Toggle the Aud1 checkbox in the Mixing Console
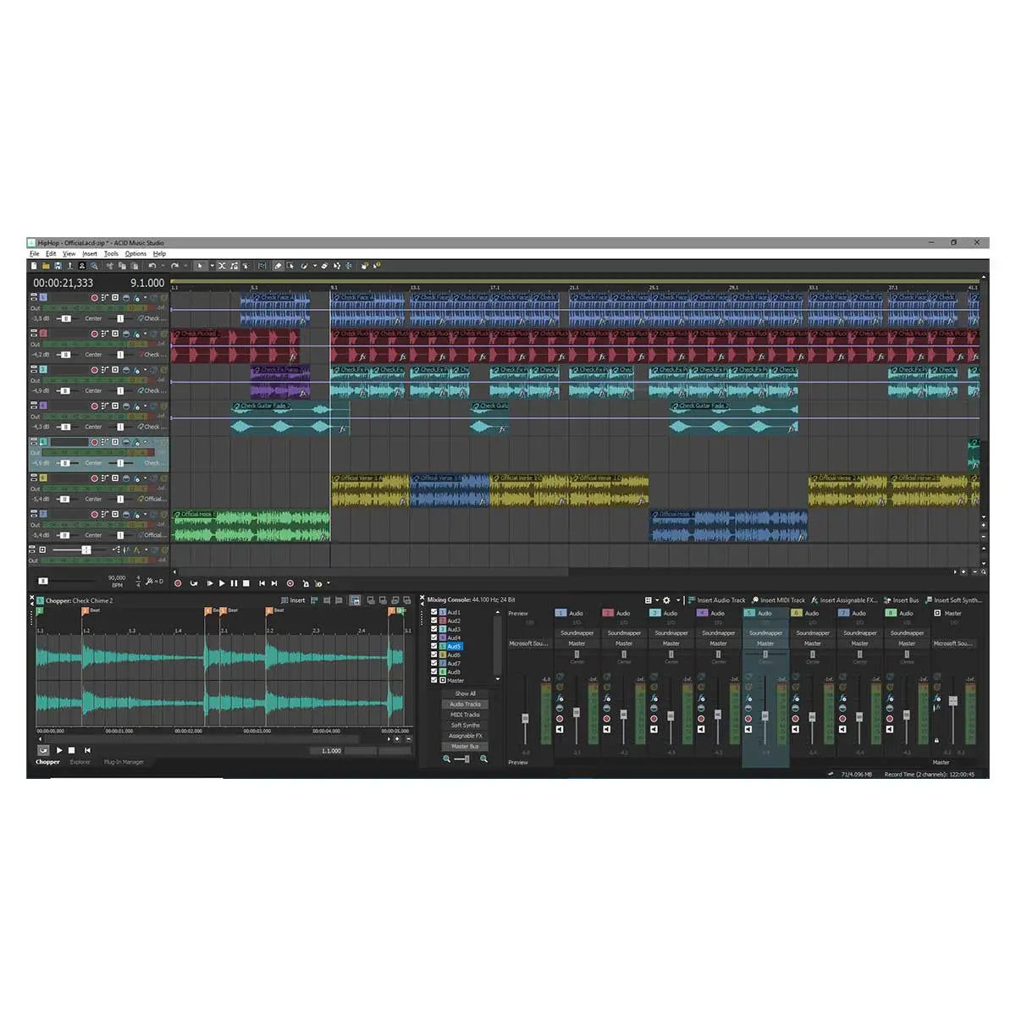Viewport: 1016px width, 1016px height. click(433, 611)
